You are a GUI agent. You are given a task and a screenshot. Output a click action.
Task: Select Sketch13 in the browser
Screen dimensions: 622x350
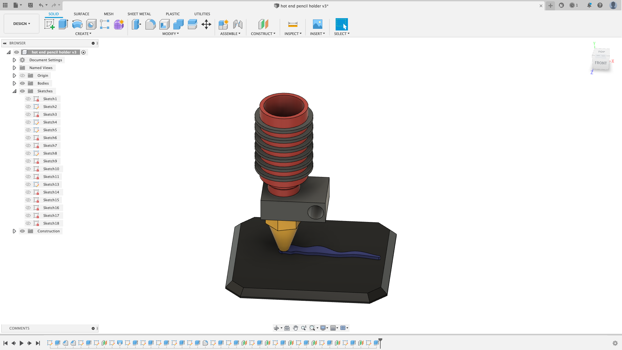pyautogui.click(x=51, y=184)
